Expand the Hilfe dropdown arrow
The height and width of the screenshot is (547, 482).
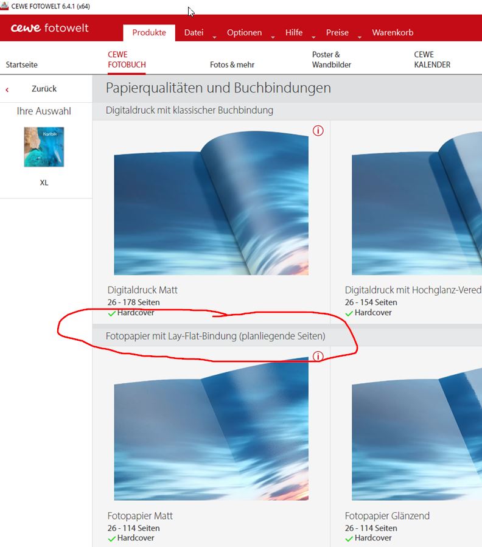pyautogui.click(x=314, y=37)
